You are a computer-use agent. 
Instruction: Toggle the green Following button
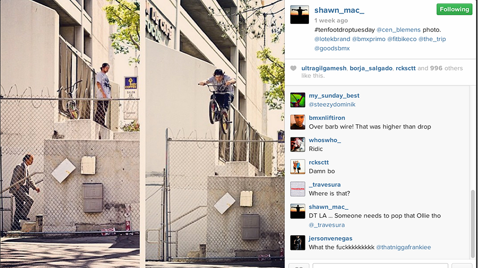(x=454, y=9)
